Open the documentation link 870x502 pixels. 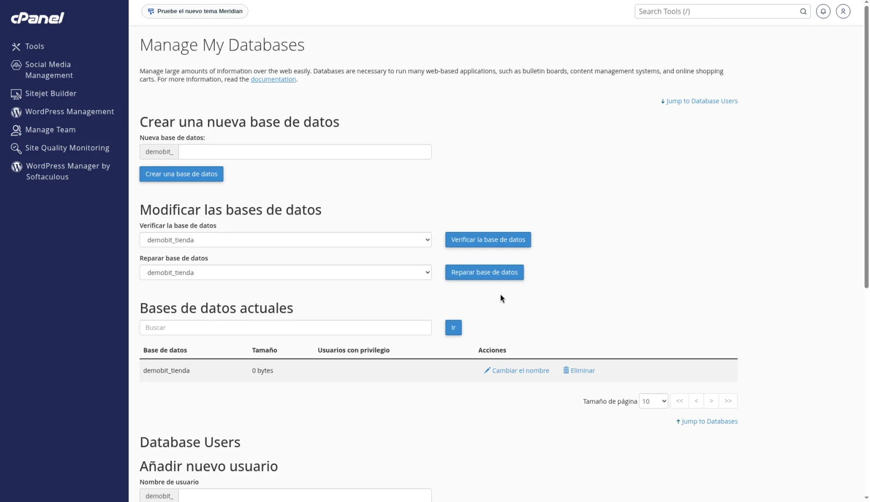273,79
